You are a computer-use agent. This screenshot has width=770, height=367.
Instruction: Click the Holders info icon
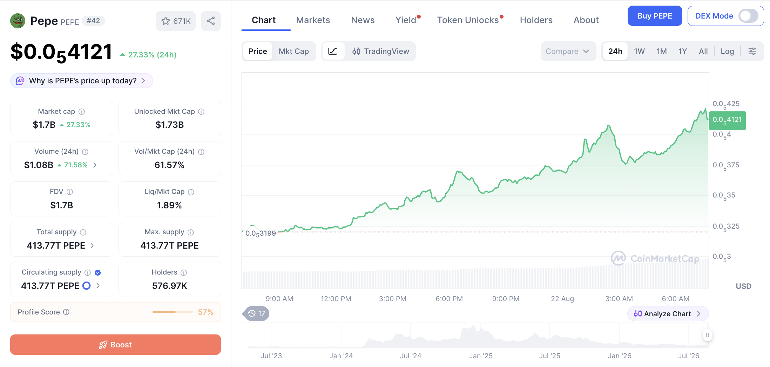pyautogui.click(x=184, y=272)
